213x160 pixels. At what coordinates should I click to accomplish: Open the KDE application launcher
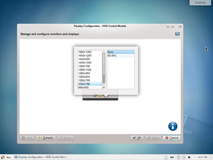tap(3, 157)
